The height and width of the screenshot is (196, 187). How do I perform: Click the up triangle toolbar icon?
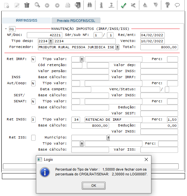click(x=145, y=5)
